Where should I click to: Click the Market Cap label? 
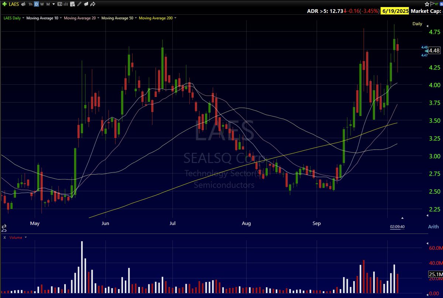426,11
